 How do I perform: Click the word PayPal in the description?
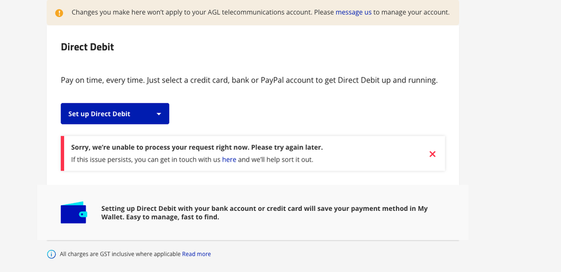point(272,80)
